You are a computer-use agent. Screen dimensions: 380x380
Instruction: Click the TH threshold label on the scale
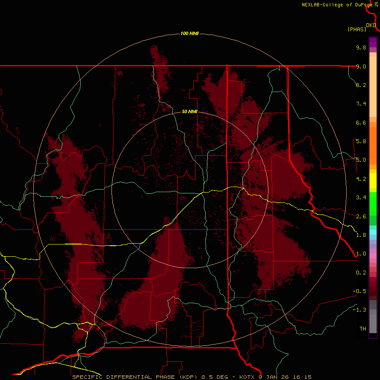[x=363, y=329]
